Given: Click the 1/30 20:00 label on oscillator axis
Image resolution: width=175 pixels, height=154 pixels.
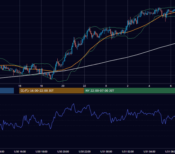Looking at the screenshot, I should tap(63, 152).
